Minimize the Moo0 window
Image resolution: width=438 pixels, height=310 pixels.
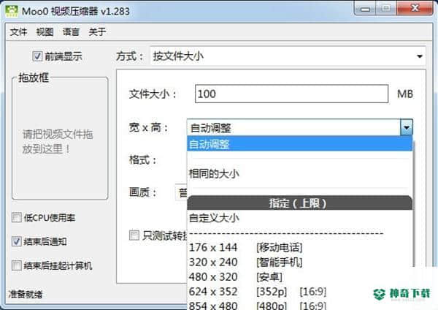pos(365,8)
